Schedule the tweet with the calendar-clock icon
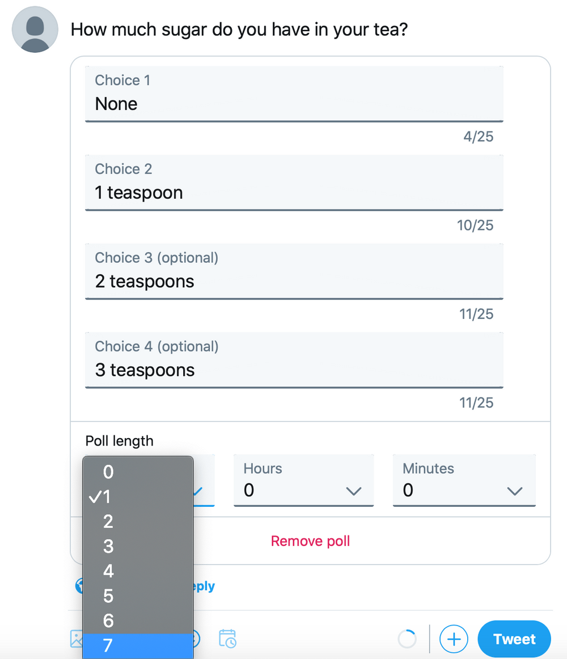 click(x=227, y=639)
